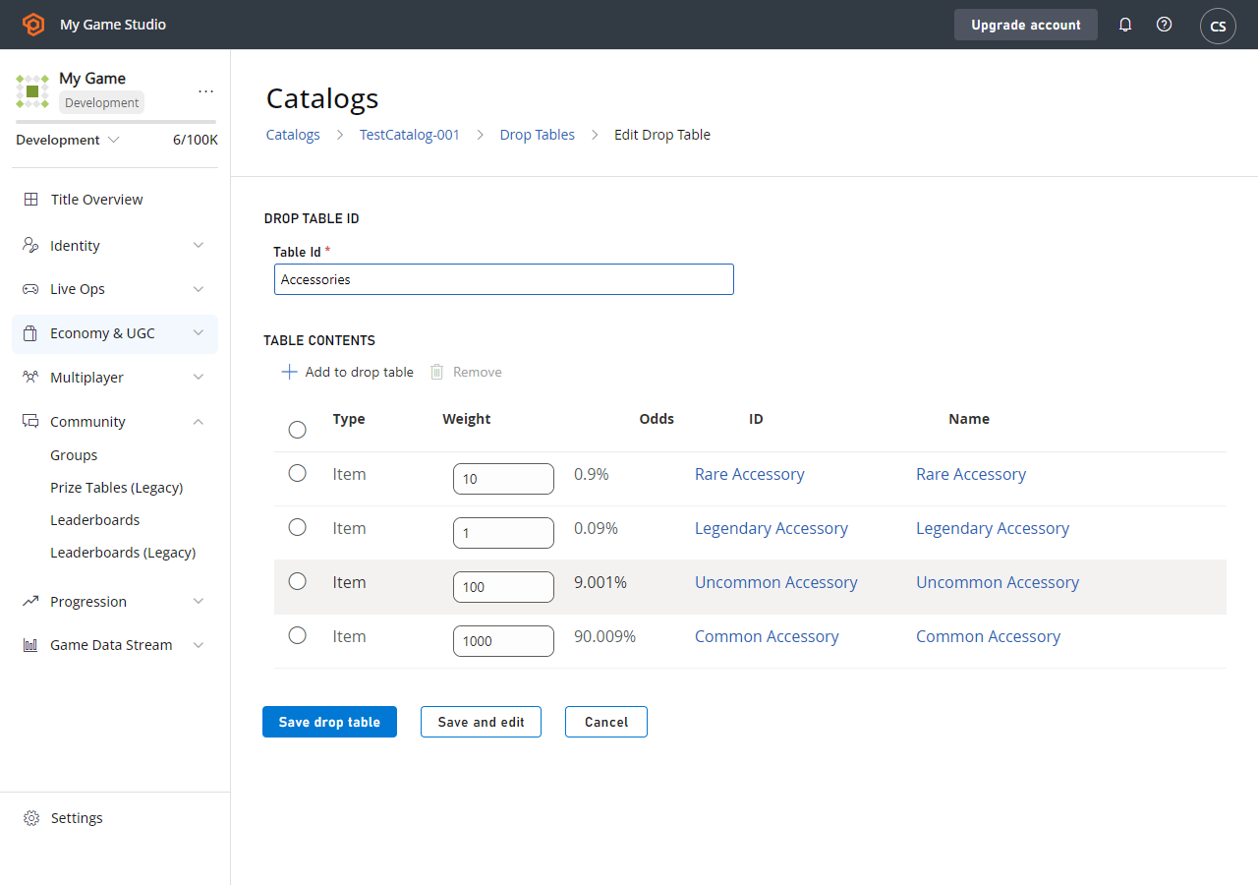The image size is (1258, 885).
Task: Click the Table Id input field
Action: pyautogui.click(x=504, y=279)
